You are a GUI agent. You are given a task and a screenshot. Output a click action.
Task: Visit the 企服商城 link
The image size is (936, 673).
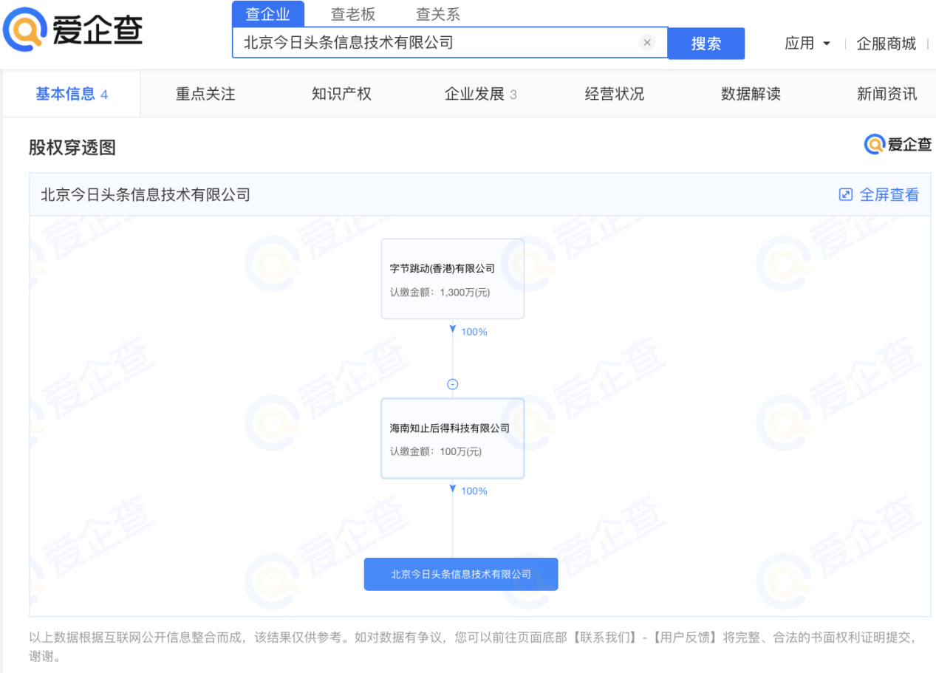[886, 44]
